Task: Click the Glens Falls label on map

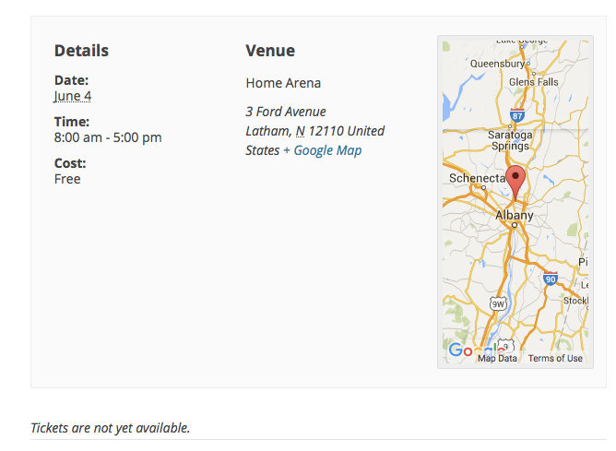Action: coord(534,82)
